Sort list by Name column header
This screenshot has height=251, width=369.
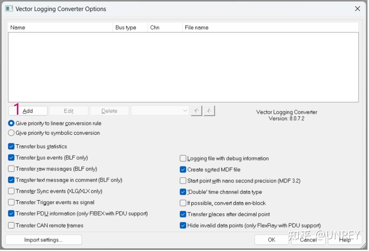pos(60,27)
